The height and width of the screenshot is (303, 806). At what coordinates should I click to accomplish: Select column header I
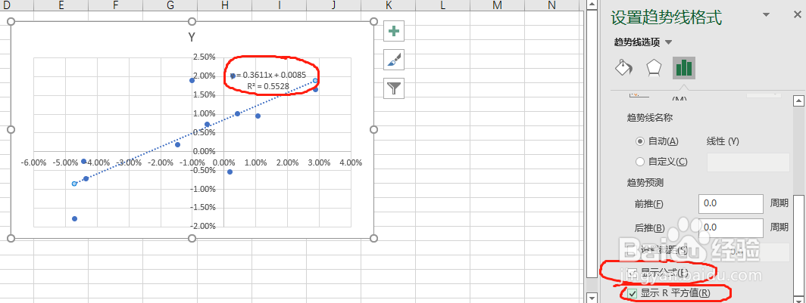pyautogui.click(x=279, y=5)
